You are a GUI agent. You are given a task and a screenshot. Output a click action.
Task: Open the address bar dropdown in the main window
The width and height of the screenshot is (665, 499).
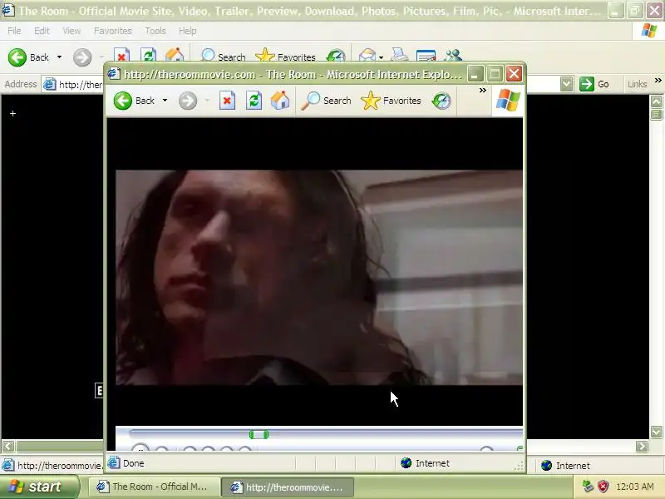click(x=567, y=84)
